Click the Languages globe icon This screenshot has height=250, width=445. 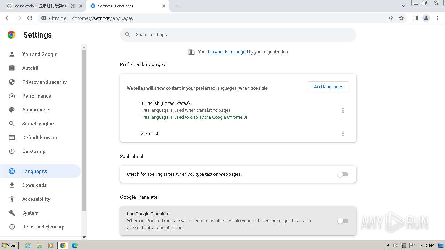(x=12, y=171)
